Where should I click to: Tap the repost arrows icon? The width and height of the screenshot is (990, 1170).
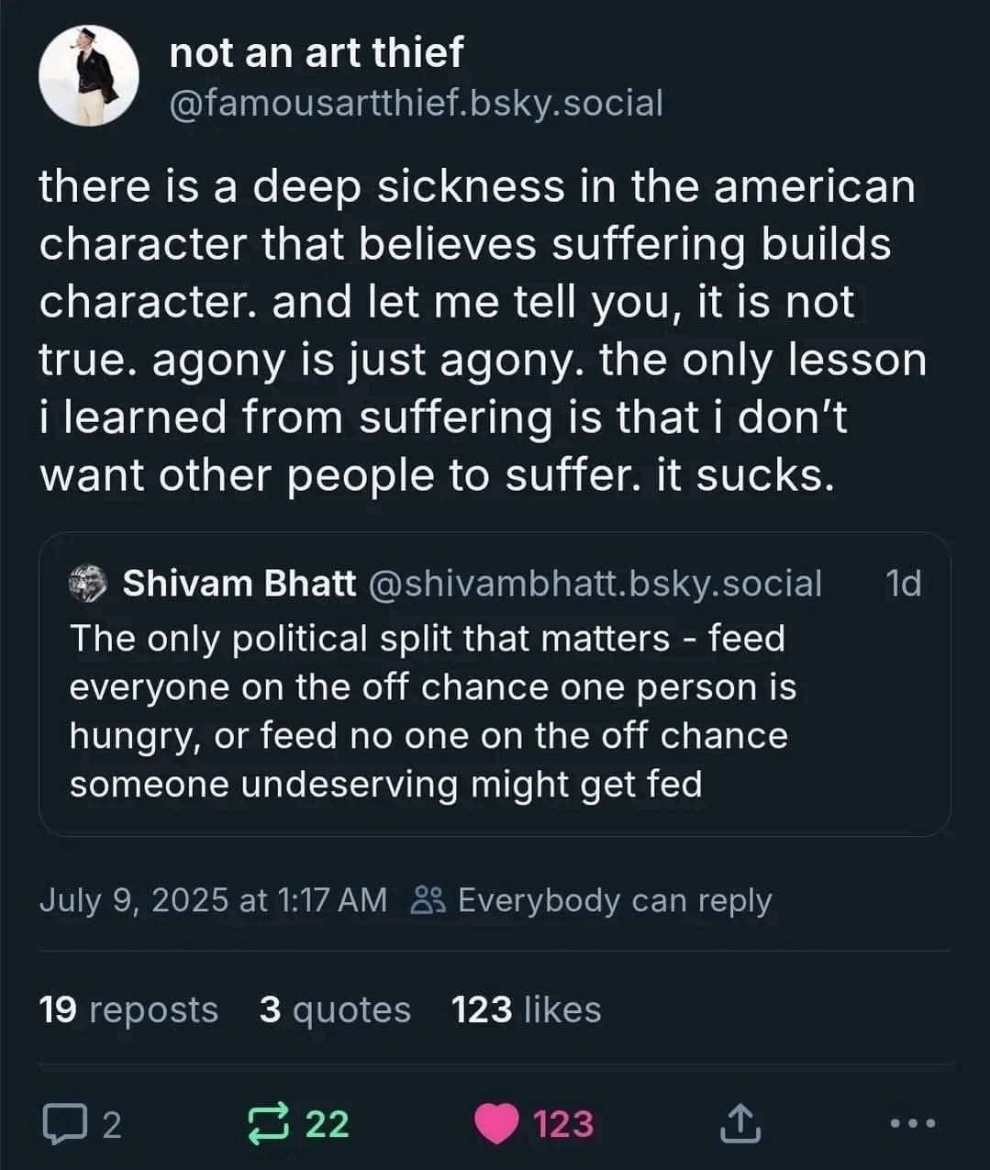point(272,1123)
